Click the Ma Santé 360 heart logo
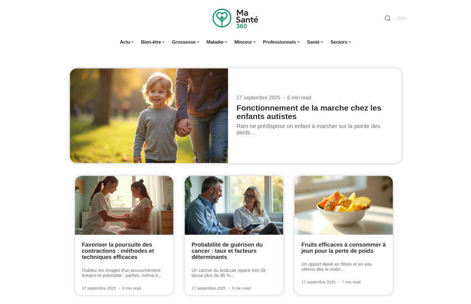Image resolution: width=471 pixels, height=304 pixels. point(222,18)
